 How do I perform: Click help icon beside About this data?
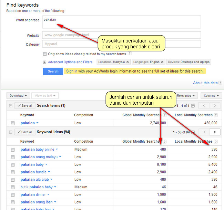220,83
